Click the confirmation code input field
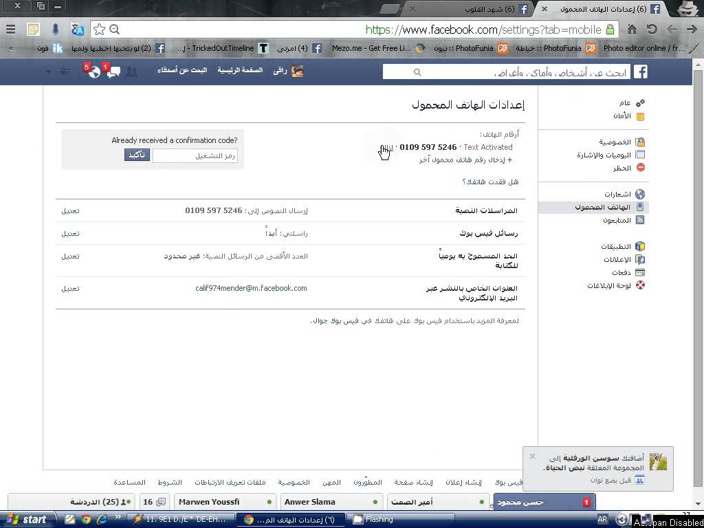The width and height of the screenshot is (704, 528). point(195,155)
